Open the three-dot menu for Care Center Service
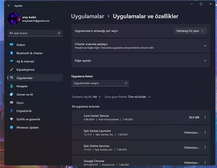The image size is (217, 168). click(205, 117)
